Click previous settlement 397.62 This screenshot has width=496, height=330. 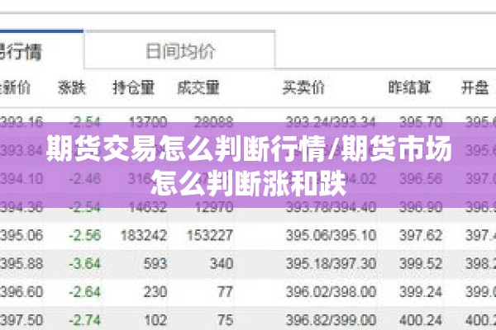point(421,235)
